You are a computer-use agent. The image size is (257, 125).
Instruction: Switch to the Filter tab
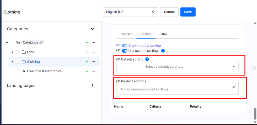(163, 34)
